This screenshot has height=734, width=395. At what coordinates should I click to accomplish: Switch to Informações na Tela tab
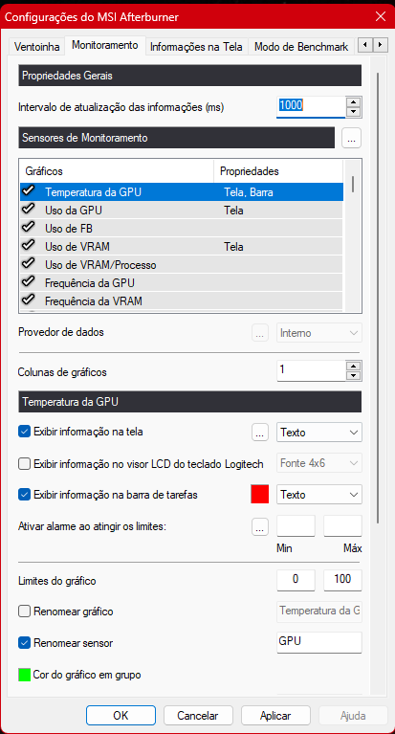pos(197,47)
